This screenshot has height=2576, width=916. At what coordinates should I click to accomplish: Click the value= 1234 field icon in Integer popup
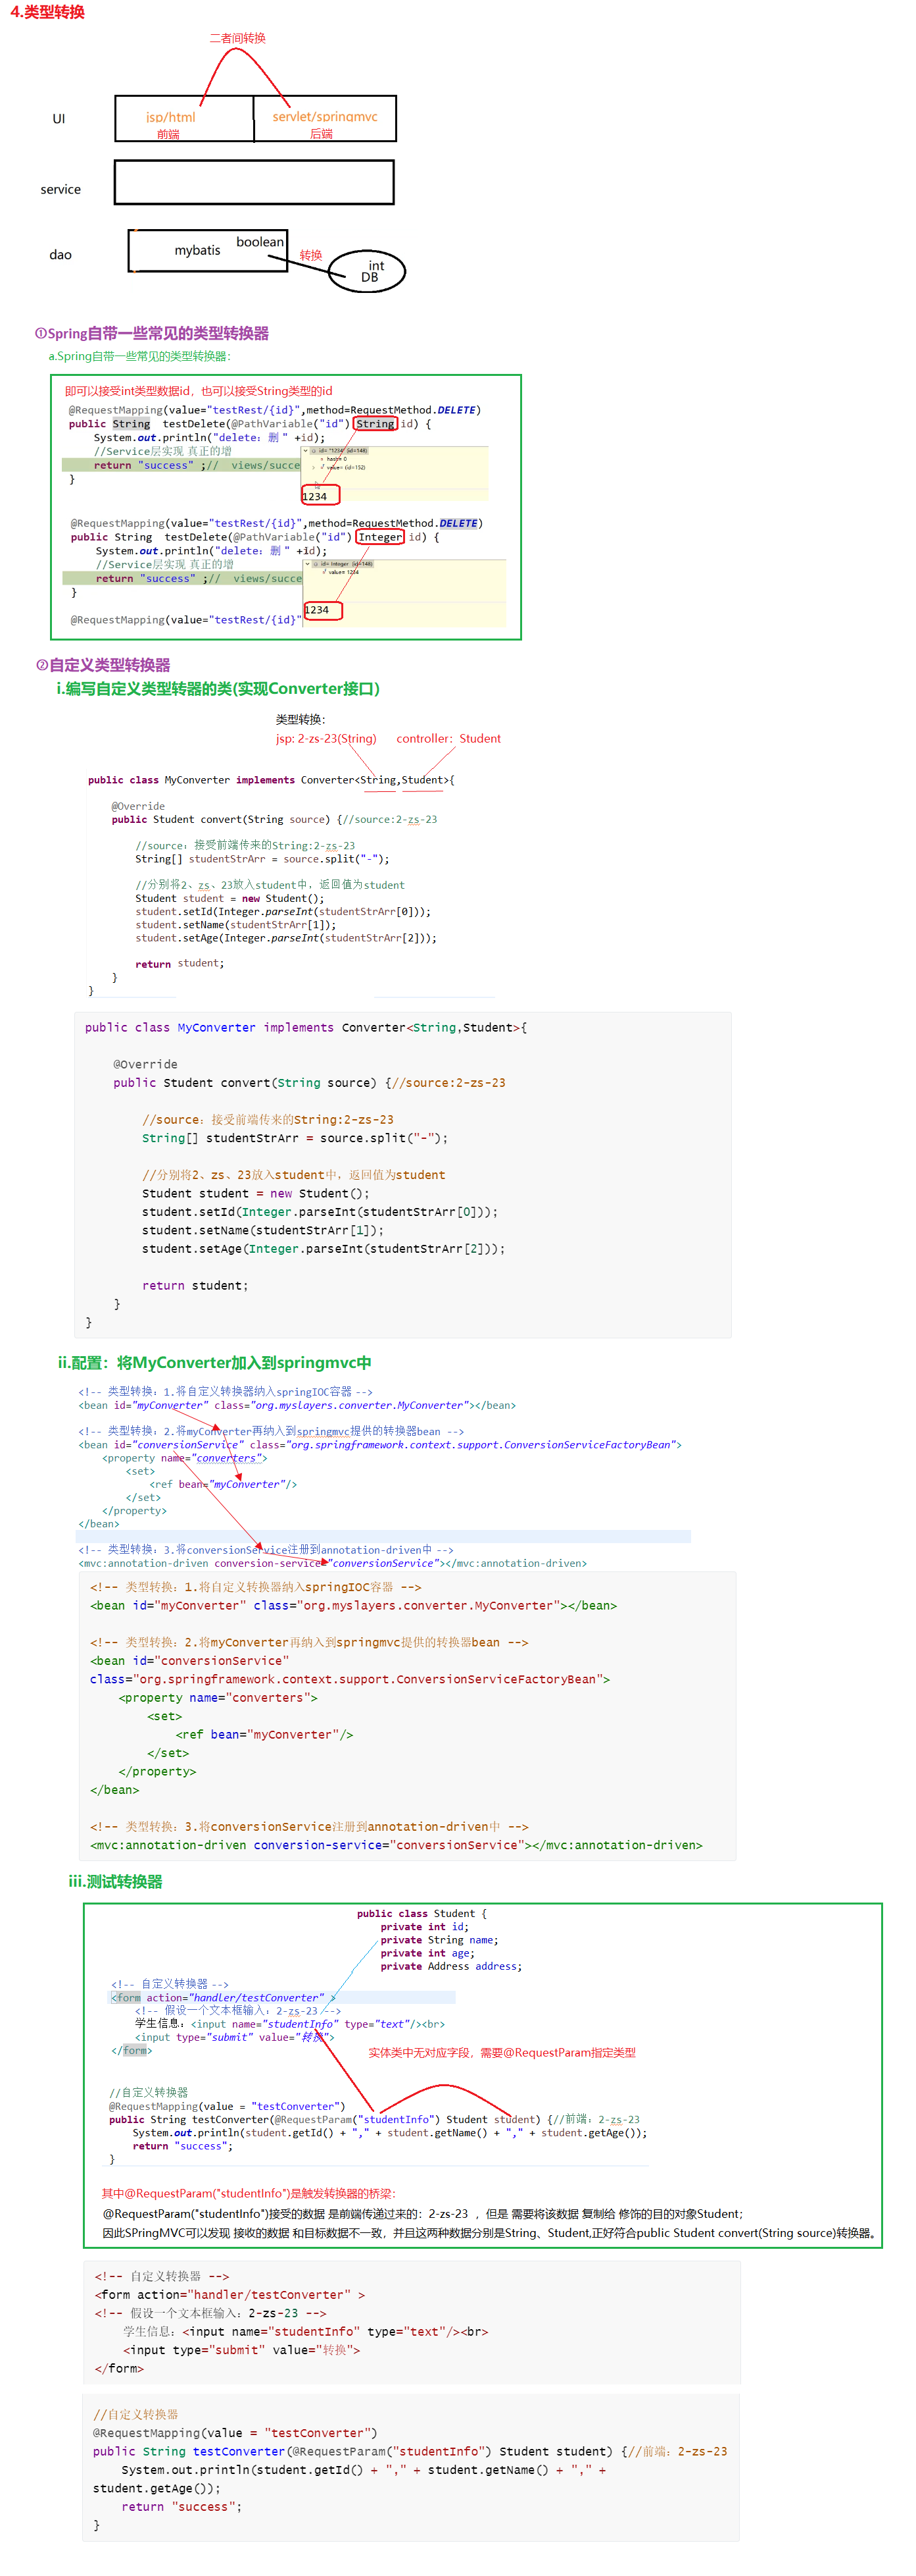tap(324, 572)
